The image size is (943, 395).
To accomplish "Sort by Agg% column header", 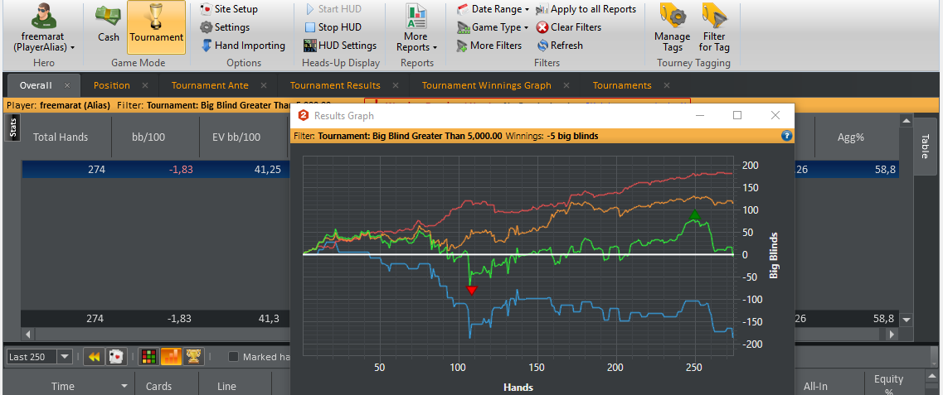I will (x=850, y=137).
